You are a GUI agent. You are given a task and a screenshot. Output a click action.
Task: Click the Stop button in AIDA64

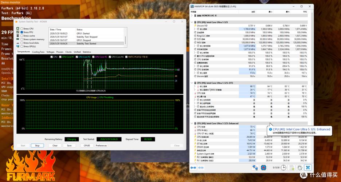tap(37, 146)
